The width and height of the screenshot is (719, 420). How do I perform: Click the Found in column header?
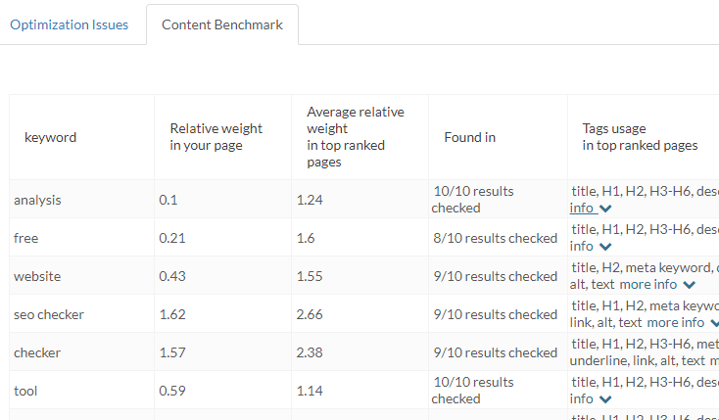pyautogui.click(x=470, y=137)
